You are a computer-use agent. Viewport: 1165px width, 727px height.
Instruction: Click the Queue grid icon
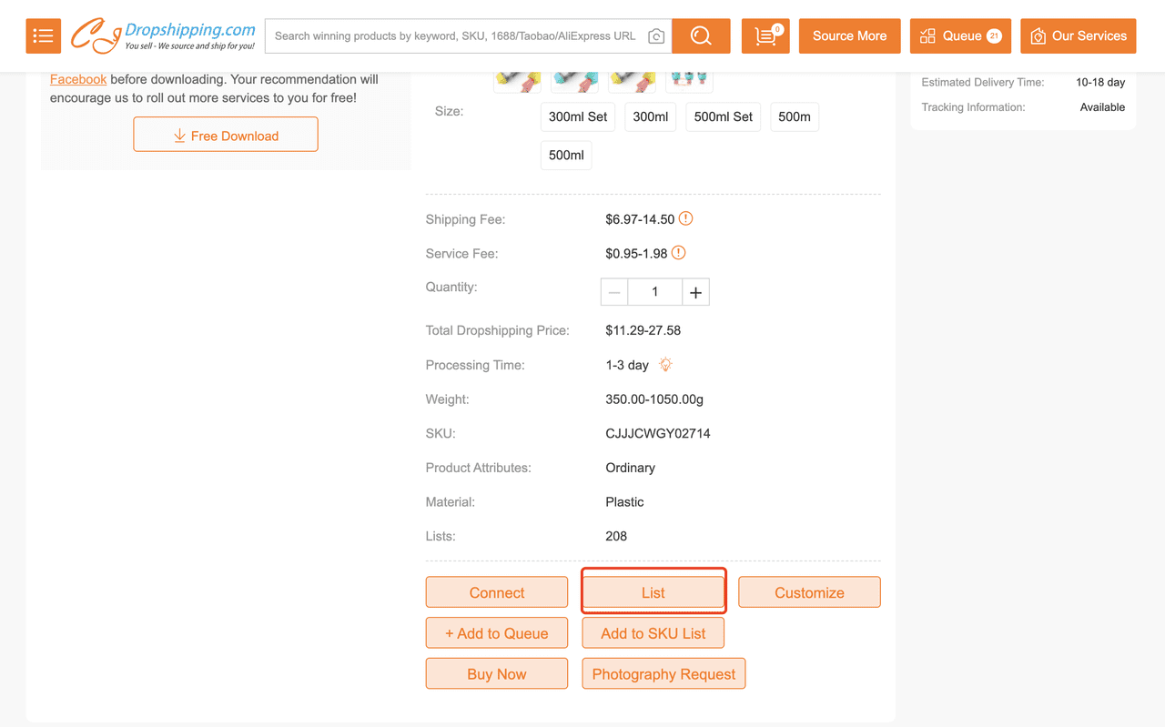tap(927, 36)
